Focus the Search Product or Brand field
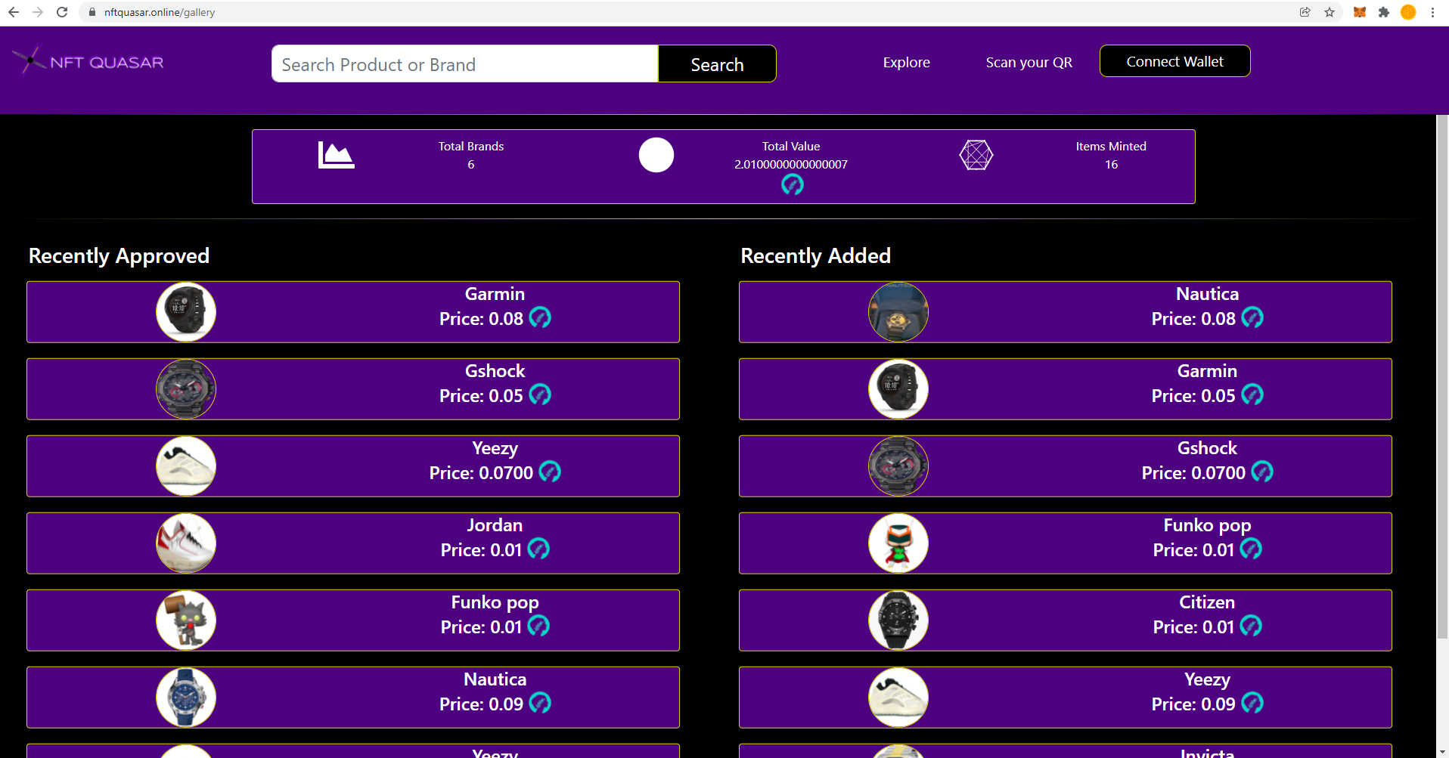Screen dimensions: 1449x758 tap(464, 63)
